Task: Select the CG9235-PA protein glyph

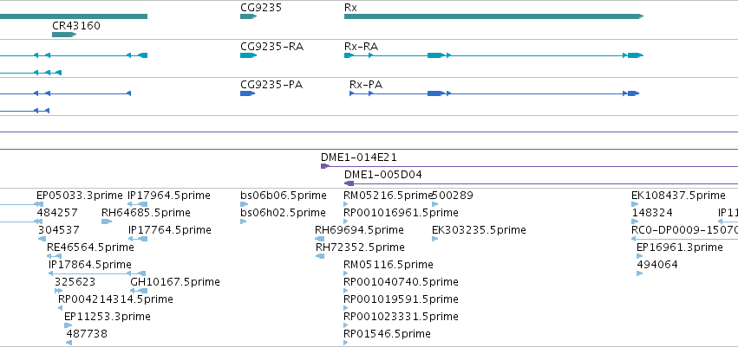Action: (247, 93)
